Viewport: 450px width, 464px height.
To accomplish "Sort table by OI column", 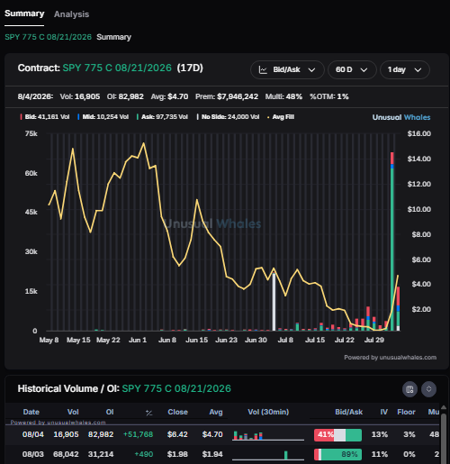I will (110, 412).
